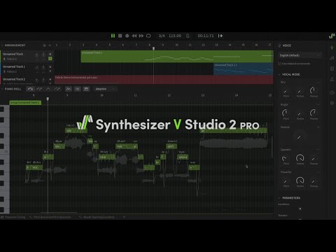The width and height of the screenshot is (336, 252).
Task: Open the render export side icon
Action: (x=332, y=79)
